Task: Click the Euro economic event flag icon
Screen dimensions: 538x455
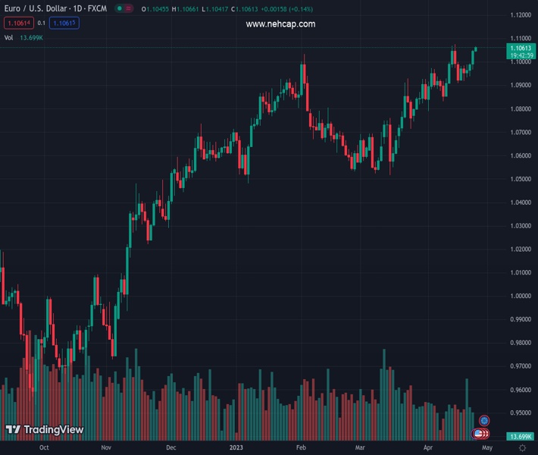Action: (484, 419)
